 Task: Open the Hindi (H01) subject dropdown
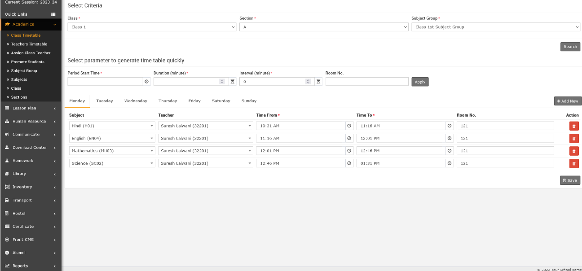tap(112, 126)
